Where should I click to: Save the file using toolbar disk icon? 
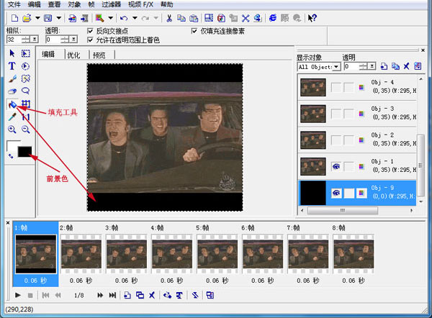coord(48,18)
